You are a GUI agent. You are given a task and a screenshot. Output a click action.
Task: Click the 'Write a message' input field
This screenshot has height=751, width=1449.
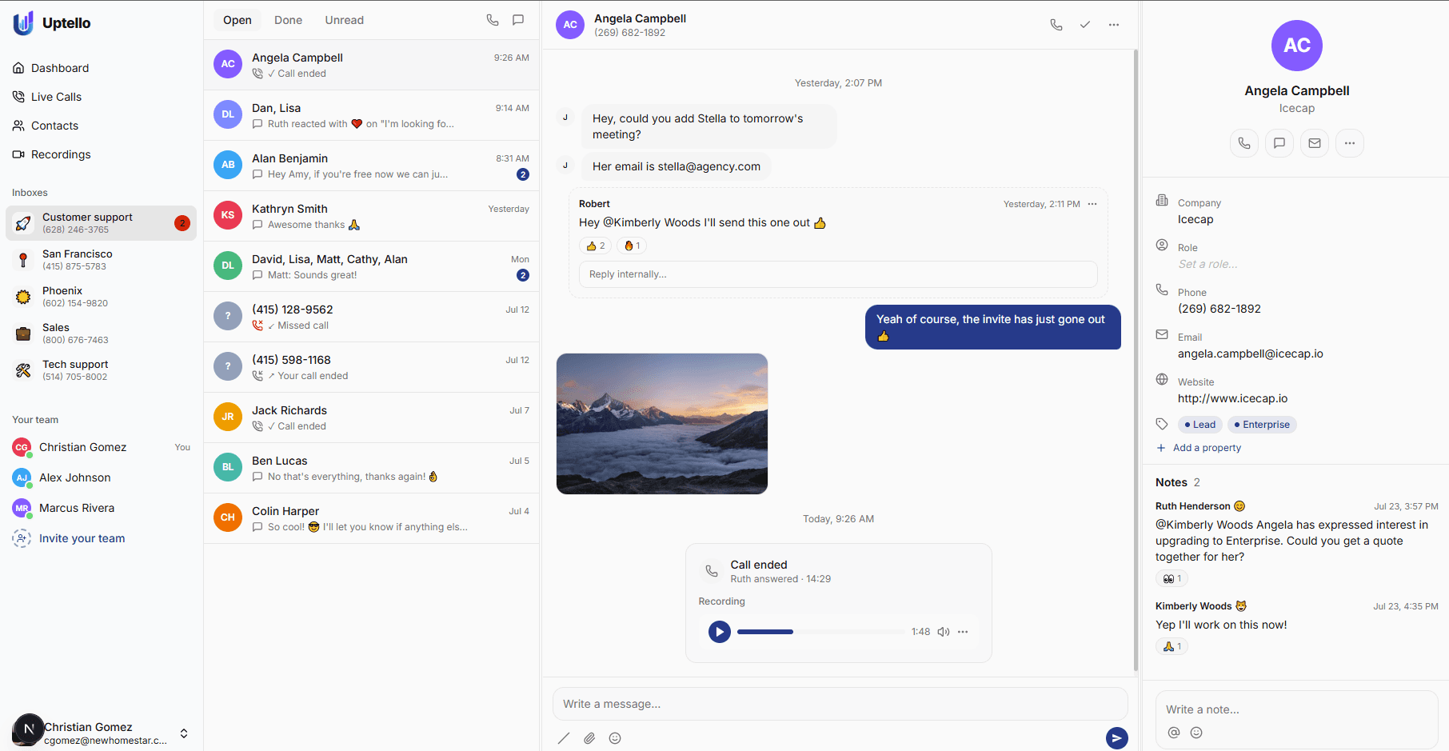[x=838, y=704]
